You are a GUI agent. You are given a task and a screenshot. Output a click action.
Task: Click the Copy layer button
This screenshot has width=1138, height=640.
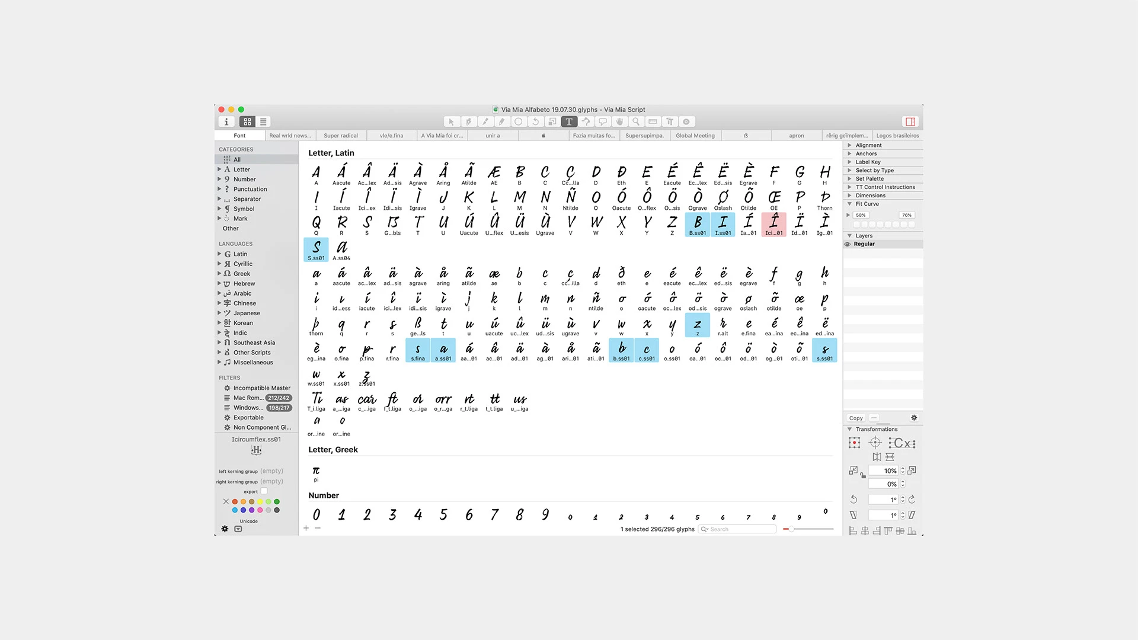[856, 418]
